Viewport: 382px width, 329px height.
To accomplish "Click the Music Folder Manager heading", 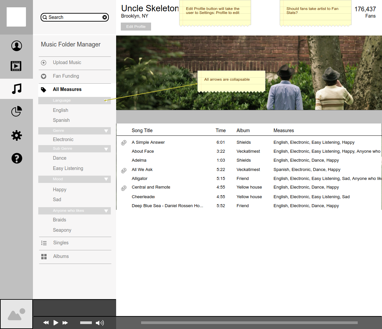I will coord(71,44).
